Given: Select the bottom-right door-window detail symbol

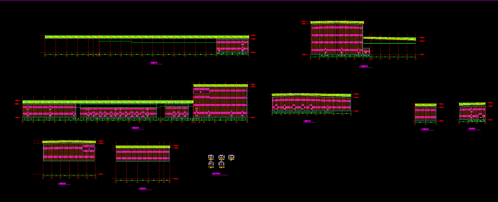Looking at the screenshot, I should pyautogui.click(x=222, y=164).
